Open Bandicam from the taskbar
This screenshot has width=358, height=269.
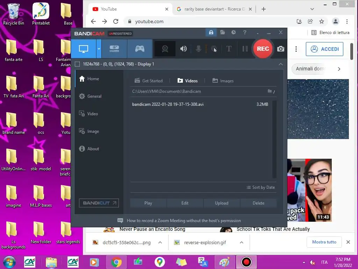pos(246,262)
